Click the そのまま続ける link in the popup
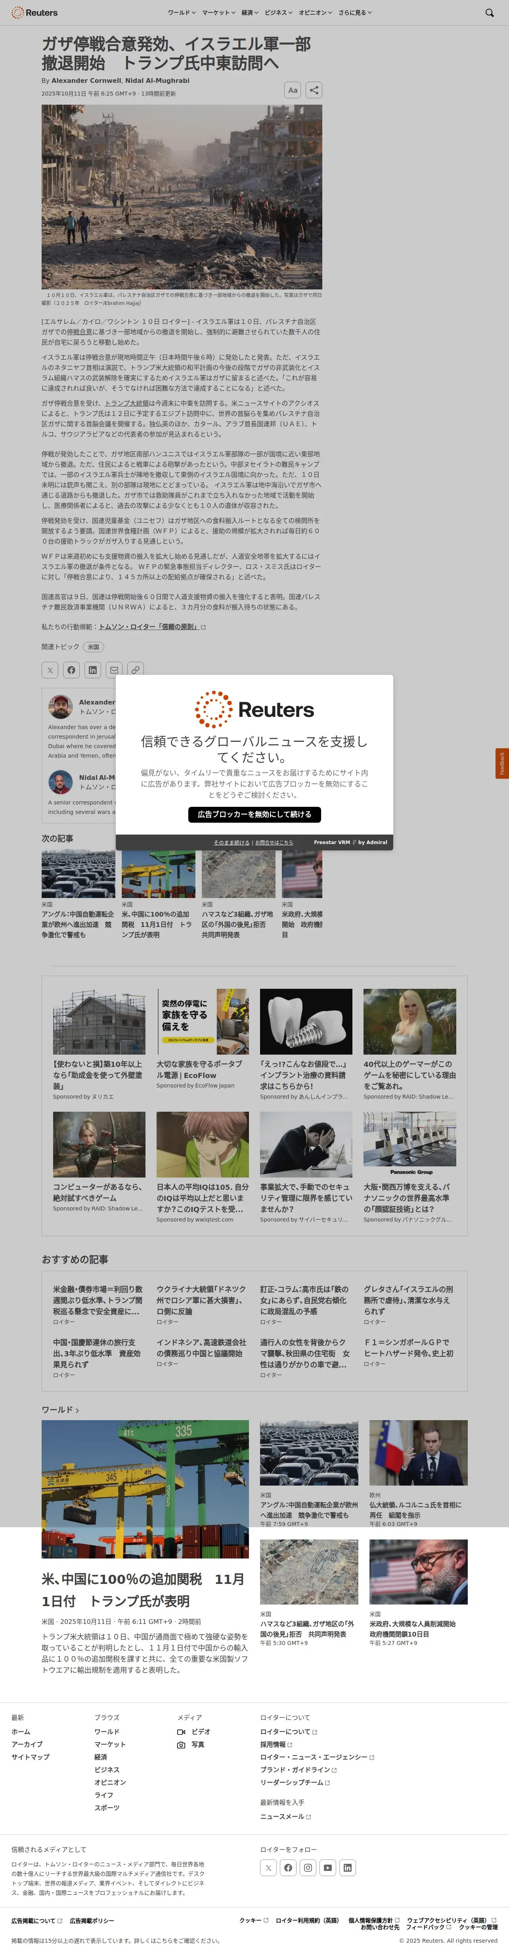Screen dimensions: 509x1955 coord(232,843)
